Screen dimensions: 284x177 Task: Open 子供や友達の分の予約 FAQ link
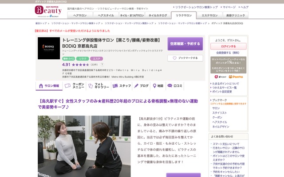point(229,166)
